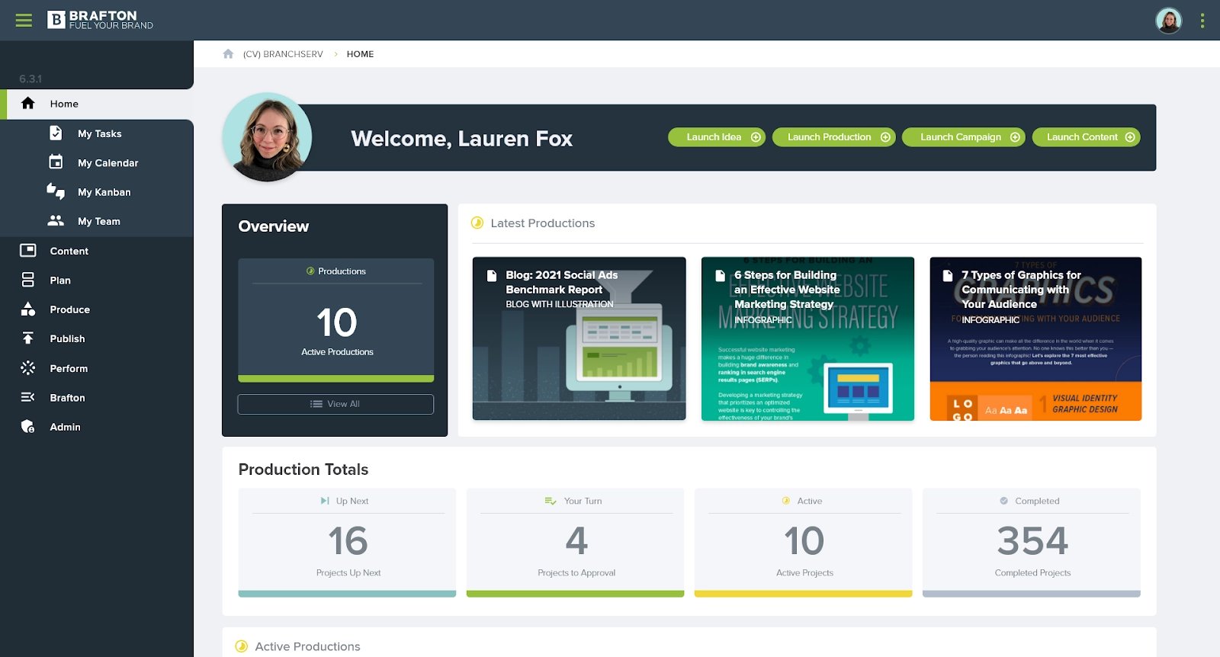This screenshot has width=1220, height=657.
Task: Select Produce in the sidebar
Action: click(x=69, y=309)
